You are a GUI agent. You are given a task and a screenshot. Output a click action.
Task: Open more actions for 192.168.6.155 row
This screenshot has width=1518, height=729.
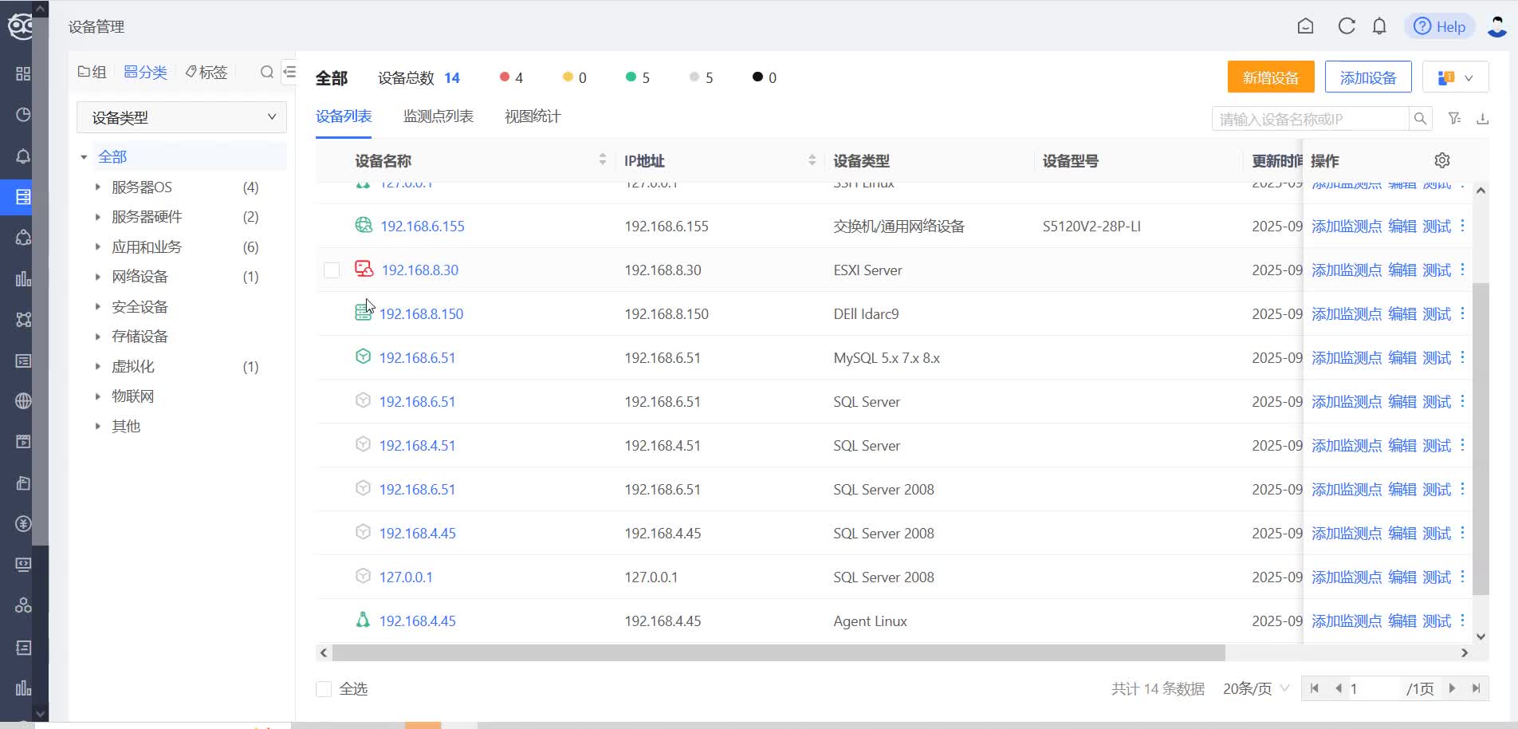point(1462,226)
